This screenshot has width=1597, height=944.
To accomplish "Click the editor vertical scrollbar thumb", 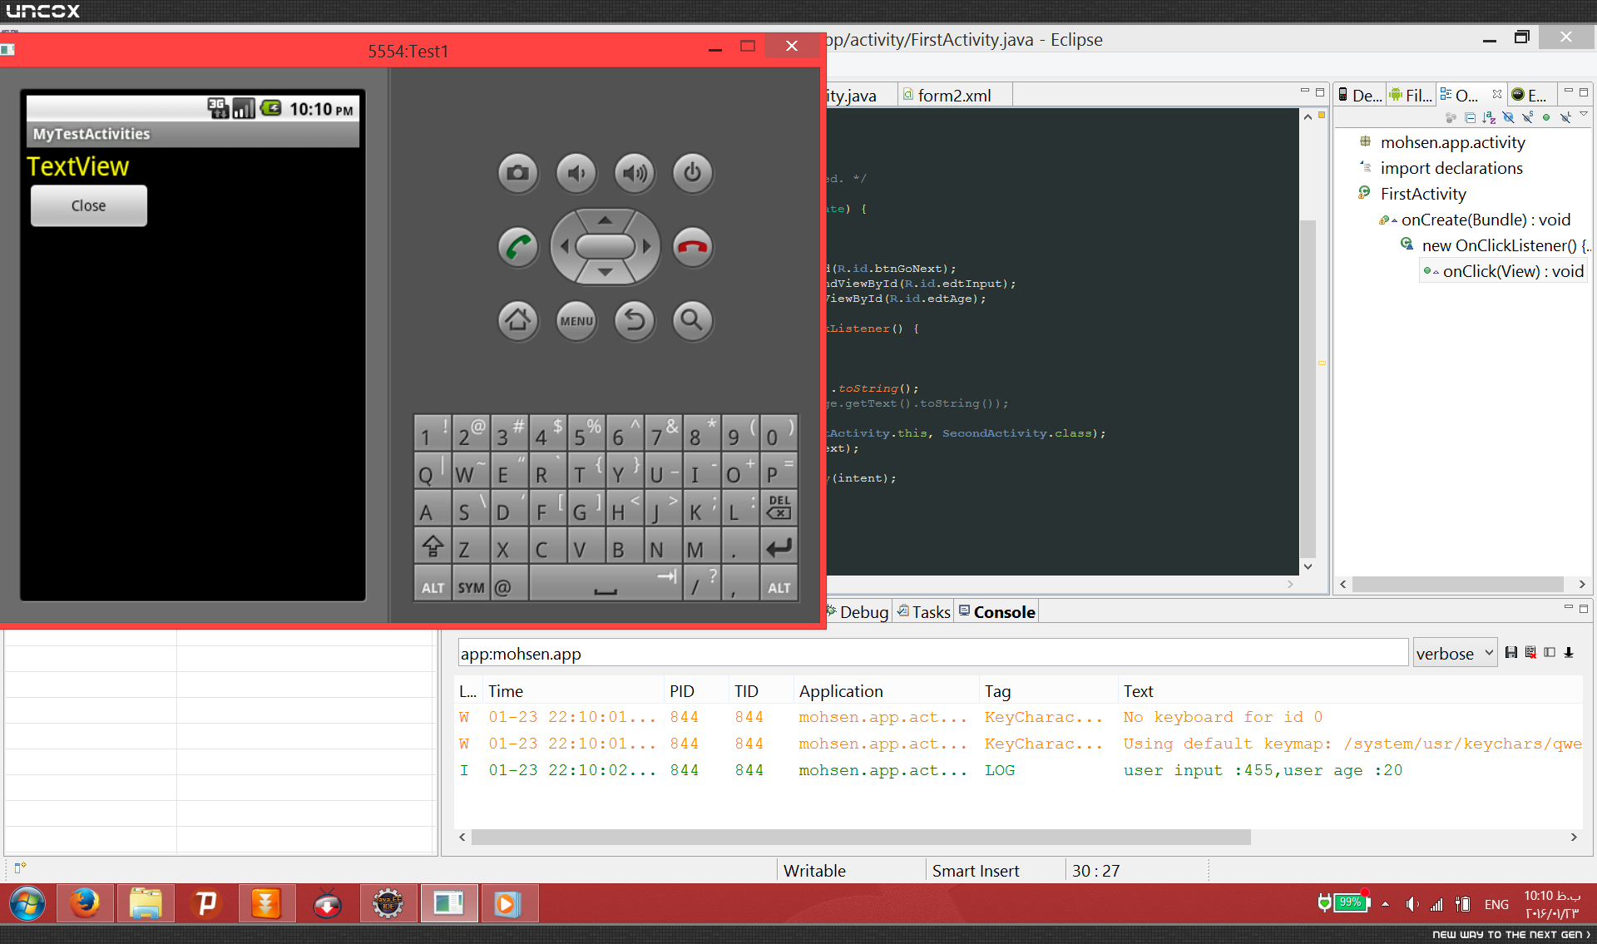I will pos(1308,389).
